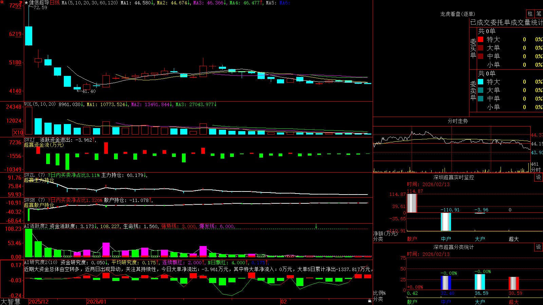Click the 散户 label under 深圳超赢实时监控
This screenshot has height=305, width=543.
point(412,239)
